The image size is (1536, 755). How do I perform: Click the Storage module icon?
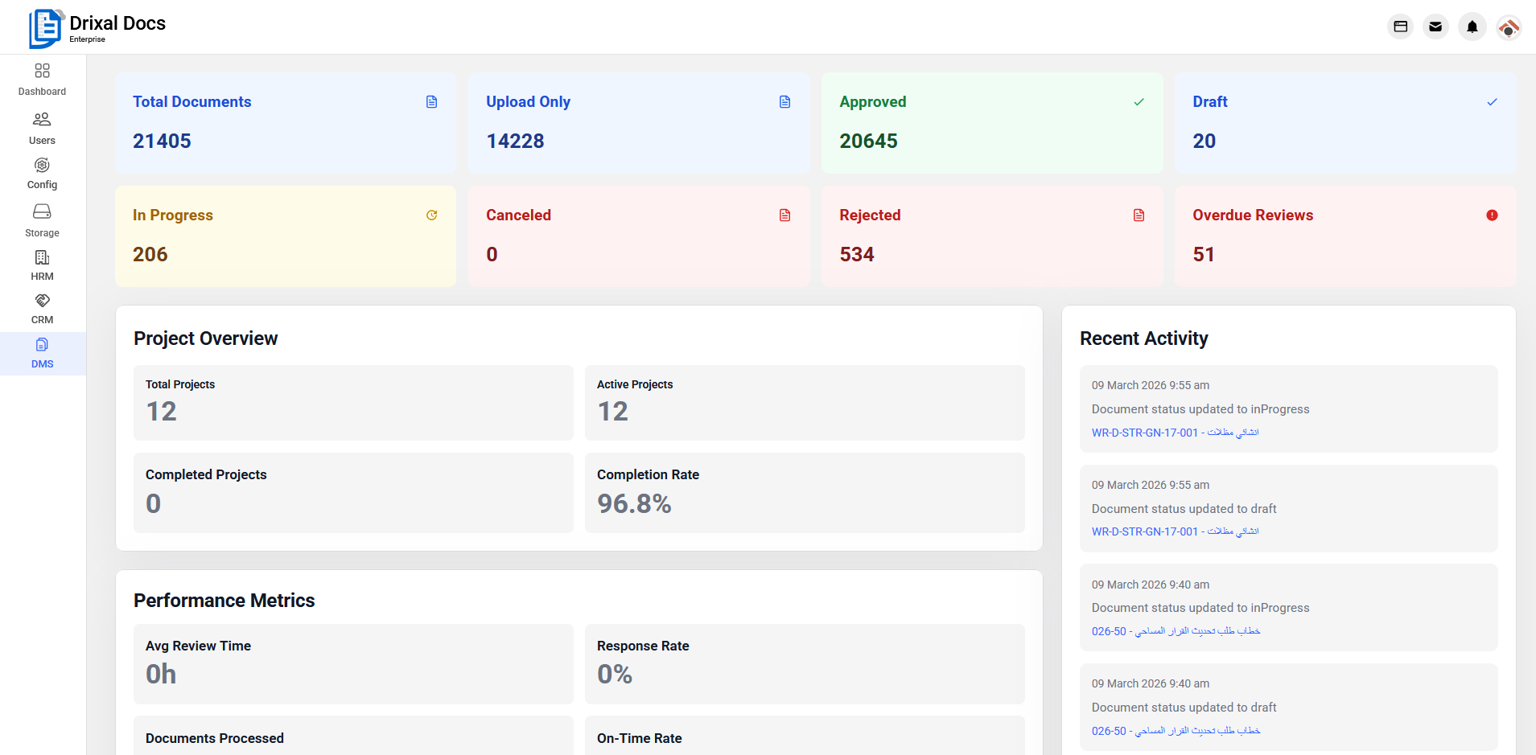point(42,211)
